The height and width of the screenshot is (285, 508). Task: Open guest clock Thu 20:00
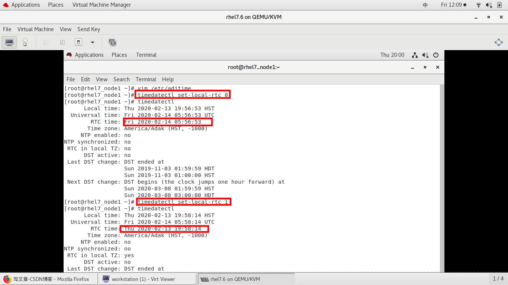click(x=392, y=55)
